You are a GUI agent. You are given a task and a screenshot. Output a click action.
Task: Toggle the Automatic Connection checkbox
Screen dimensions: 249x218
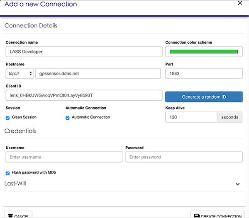click(68, 118)
